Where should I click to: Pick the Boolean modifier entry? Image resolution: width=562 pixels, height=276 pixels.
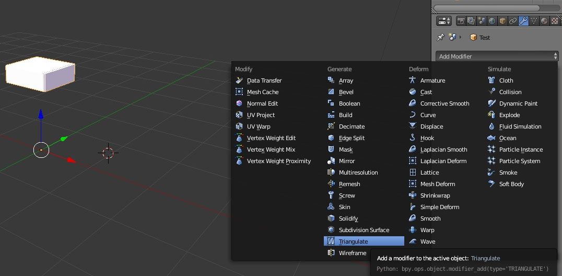[x=349, y=103]
